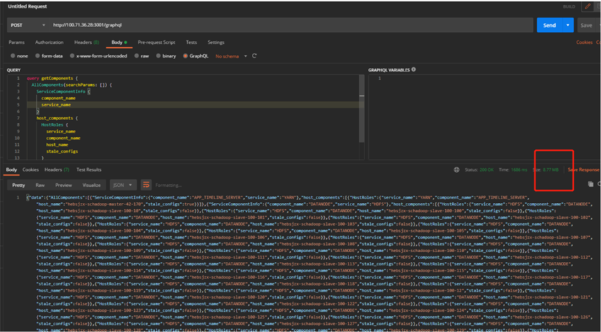Viewport: 601px width, 332px height.
Task: Toggle the response line wrap icon
Action: click(x=145, y=185)
